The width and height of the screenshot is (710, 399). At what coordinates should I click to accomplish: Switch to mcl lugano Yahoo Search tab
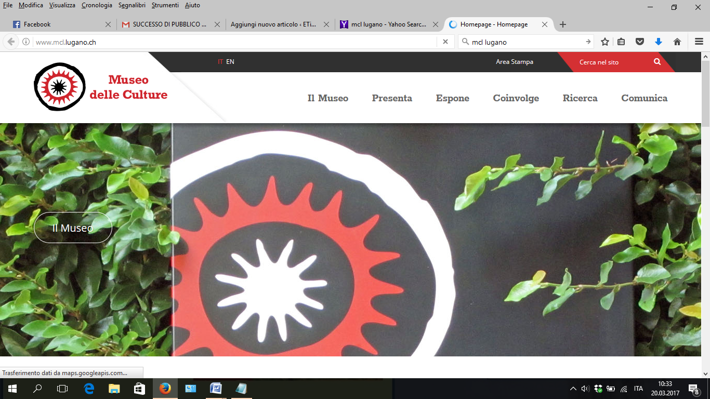tap(389, 24)
